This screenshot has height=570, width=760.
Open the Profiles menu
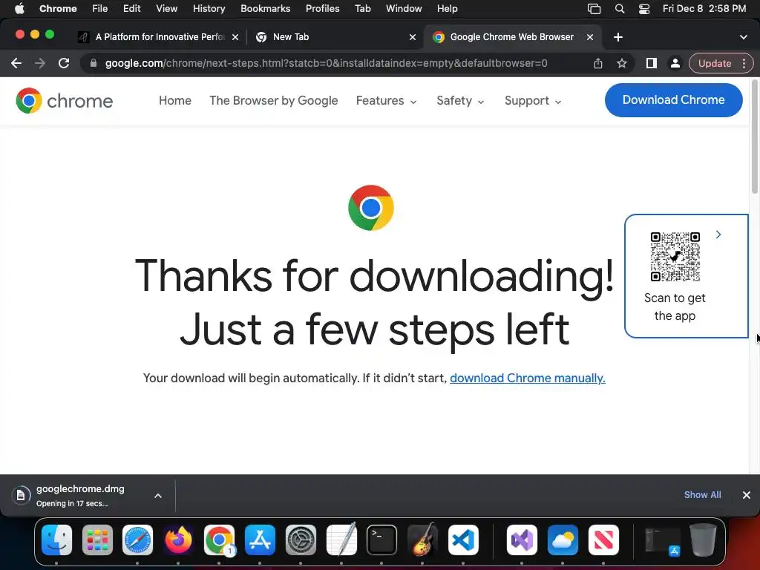coord(322,9)
